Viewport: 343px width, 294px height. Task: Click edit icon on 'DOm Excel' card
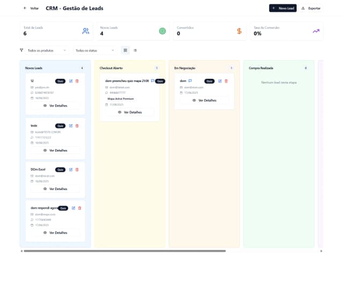71,169
